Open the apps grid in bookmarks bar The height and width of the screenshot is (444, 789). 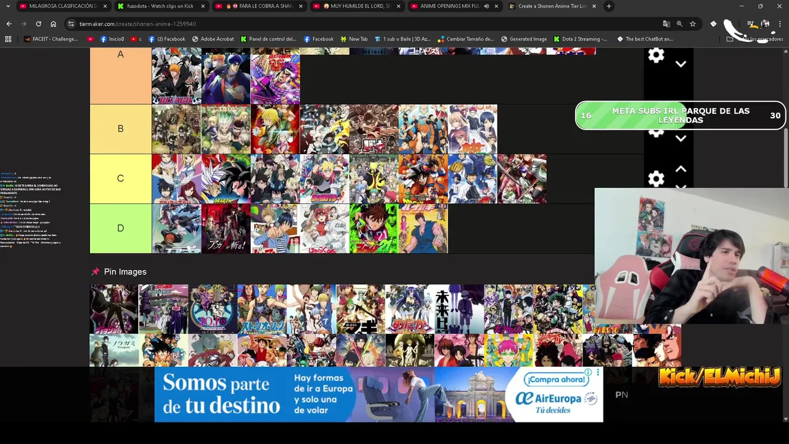point(8,39)
